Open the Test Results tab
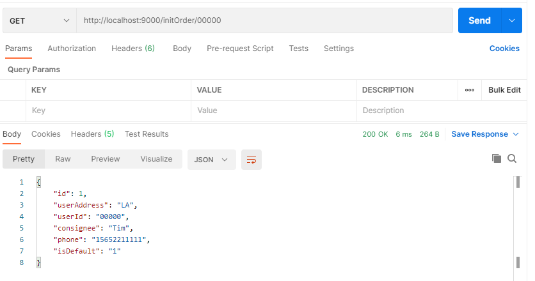This screenshot has width=535, height=281. point(147,134)
